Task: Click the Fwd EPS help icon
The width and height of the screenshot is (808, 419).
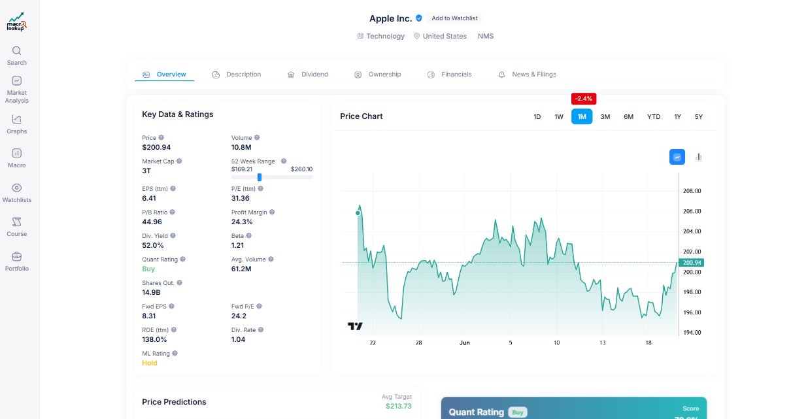Action: tap(172, 307)
